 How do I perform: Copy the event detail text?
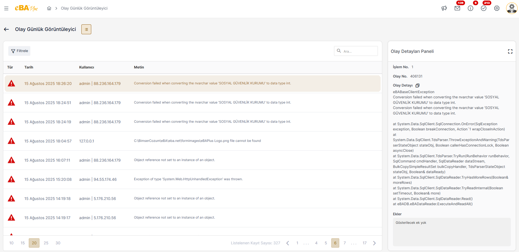[417, 85]
